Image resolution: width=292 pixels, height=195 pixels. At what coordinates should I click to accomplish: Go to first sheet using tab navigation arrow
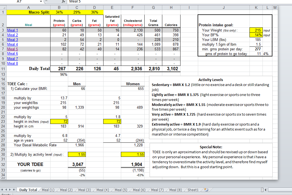2,190
